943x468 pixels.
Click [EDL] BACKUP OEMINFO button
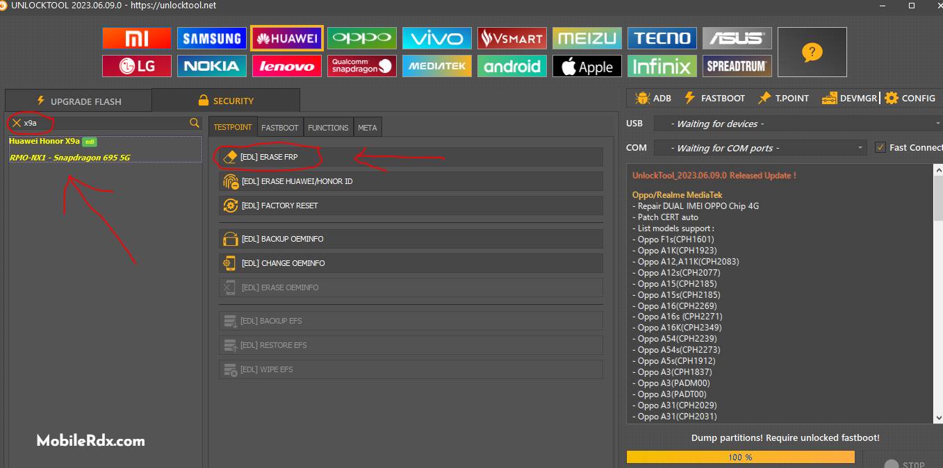[x=411, y=239]
